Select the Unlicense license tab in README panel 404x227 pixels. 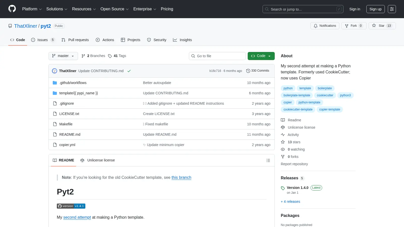(97, 160)
